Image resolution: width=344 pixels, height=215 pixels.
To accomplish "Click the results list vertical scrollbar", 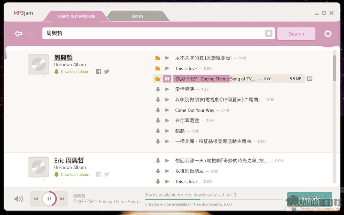I will click(334, 116).
